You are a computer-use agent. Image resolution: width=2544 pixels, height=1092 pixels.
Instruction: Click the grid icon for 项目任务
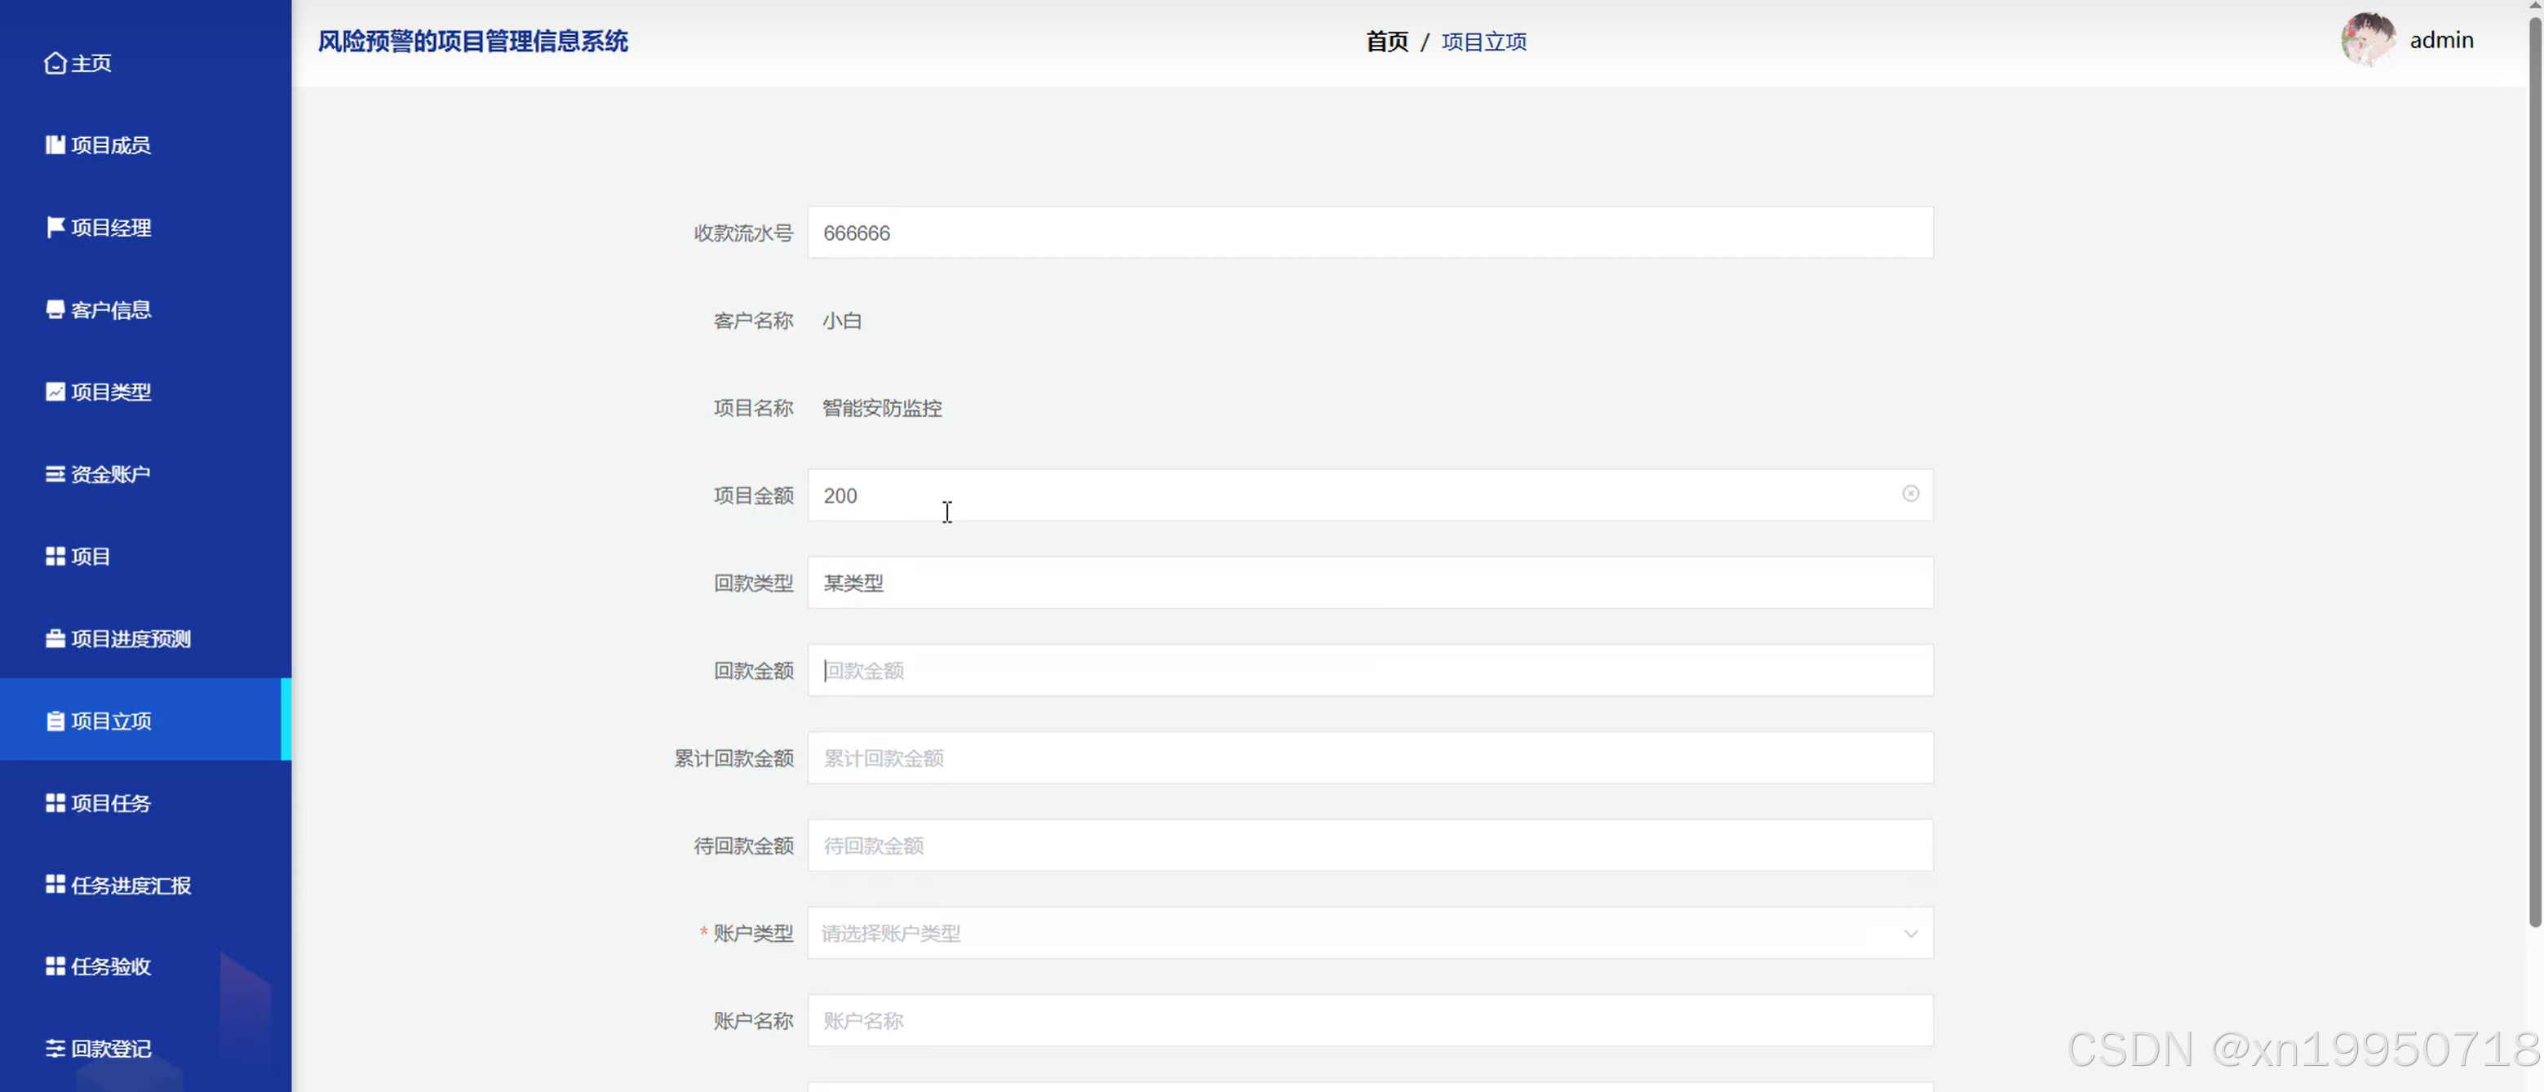pos(55,802)
